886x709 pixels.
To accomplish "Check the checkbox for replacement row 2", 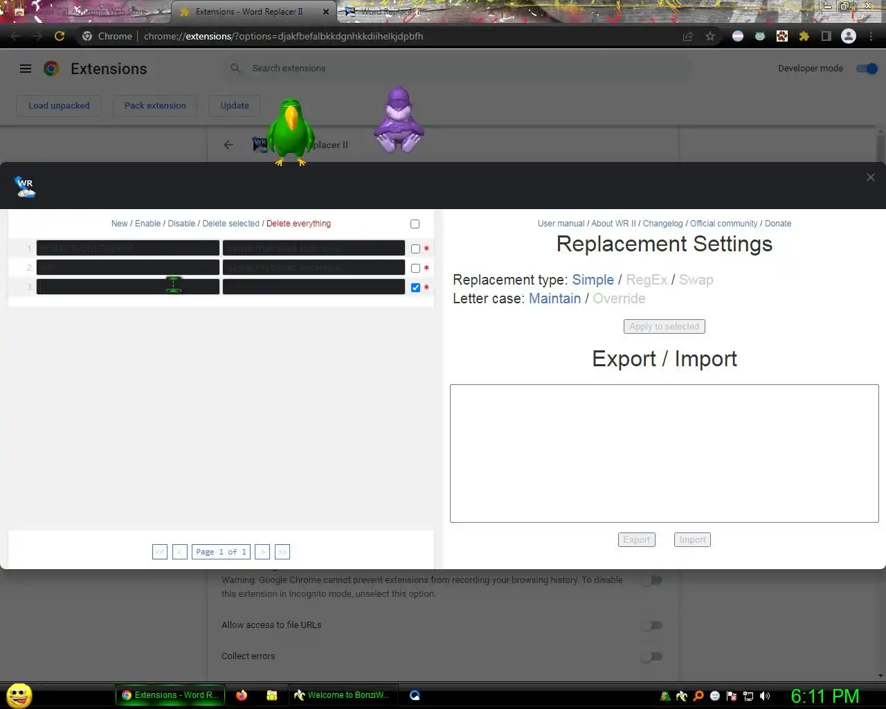I will (x=415, y=268).
